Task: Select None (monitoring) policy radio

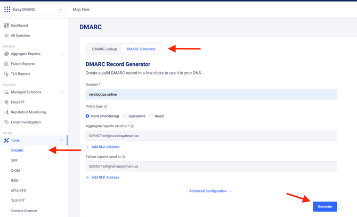Action: point(87,116)
